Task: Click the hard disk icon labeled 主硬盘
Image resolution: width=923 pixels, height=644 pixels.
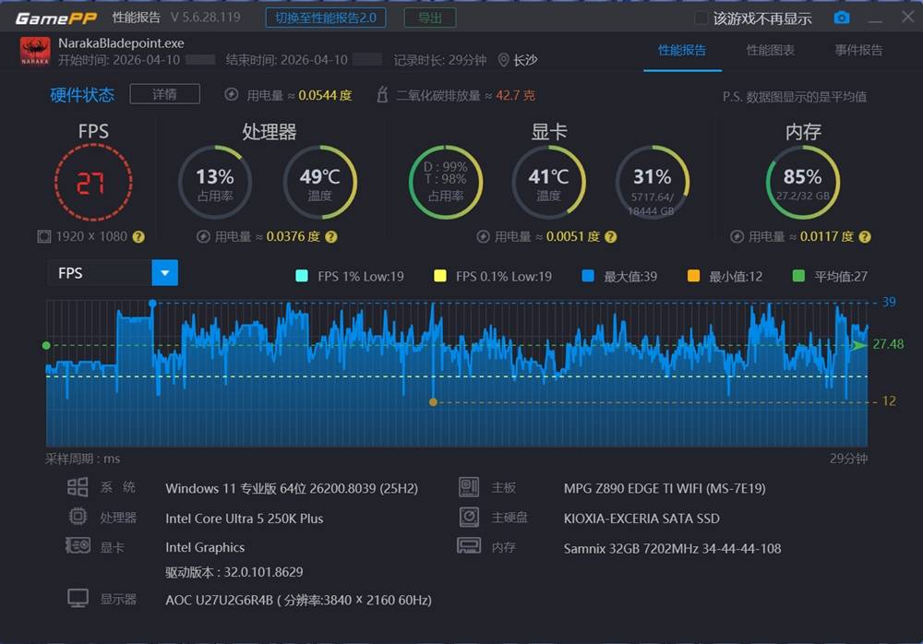Action: (x=469, y=517)
